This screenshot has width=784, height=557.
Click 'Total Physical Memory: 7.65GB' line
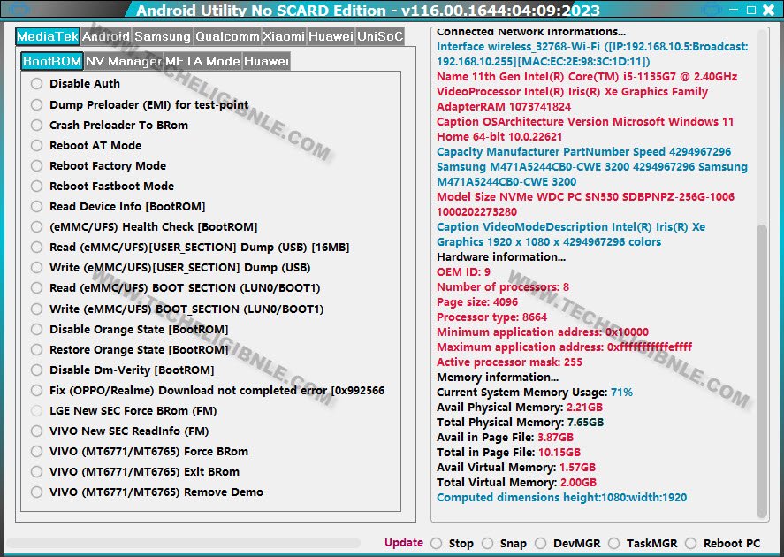pyautogui.click(x=520, y=422)
